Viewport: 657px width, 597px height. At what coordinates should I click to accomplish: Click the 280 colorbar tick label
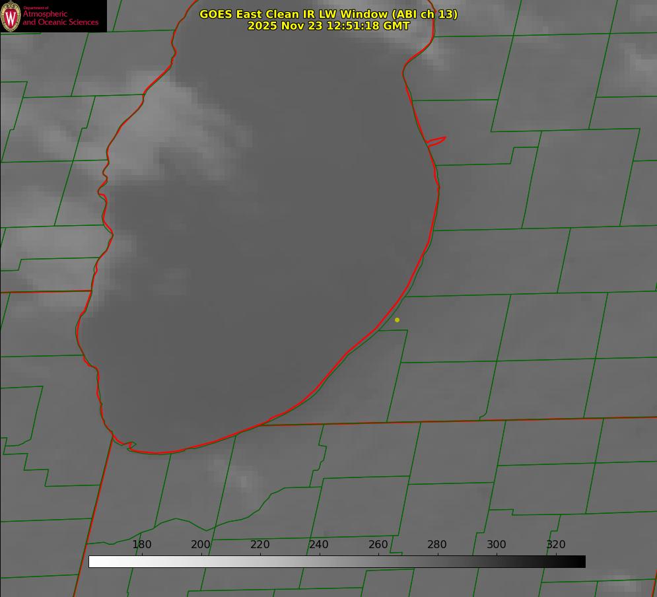[437, 545]
